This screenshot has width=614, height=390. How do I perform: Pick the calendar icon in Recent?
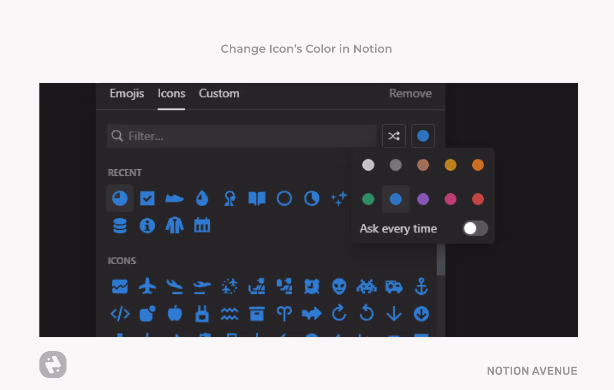(202, 225)
